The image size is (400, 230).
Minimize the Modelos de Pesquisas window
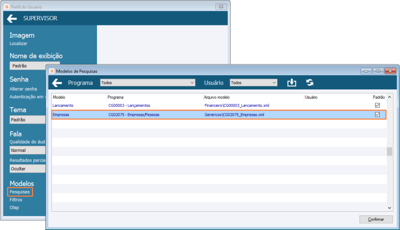(x=366, y=71)
